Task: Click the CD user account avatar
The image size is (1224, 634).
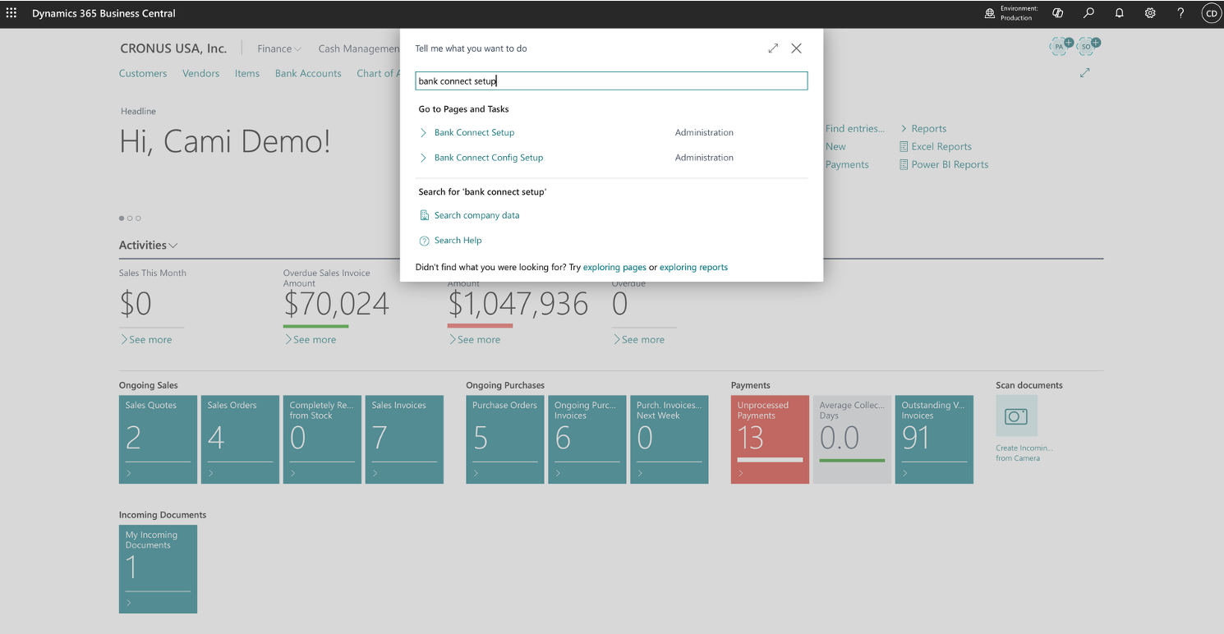Action: 1212,13
